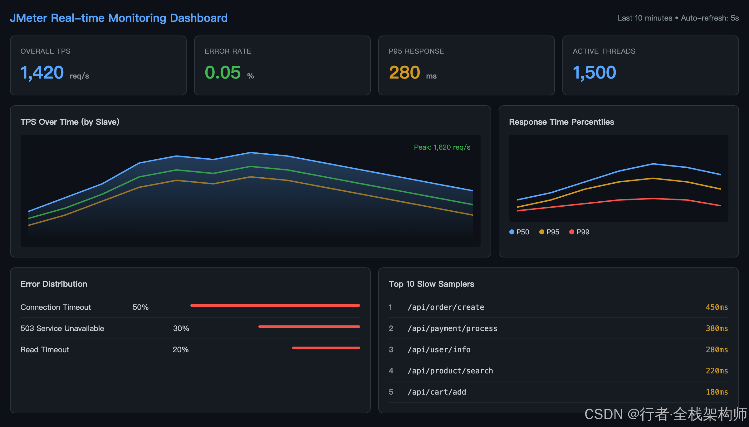The image size is (749, 427).
Task: Click the JMeter Real-time Monitoring Dashboard title
Action: 119,18
